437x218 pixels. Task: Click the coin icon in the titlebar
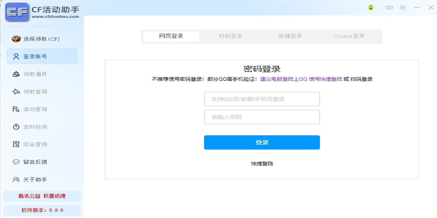371,7
